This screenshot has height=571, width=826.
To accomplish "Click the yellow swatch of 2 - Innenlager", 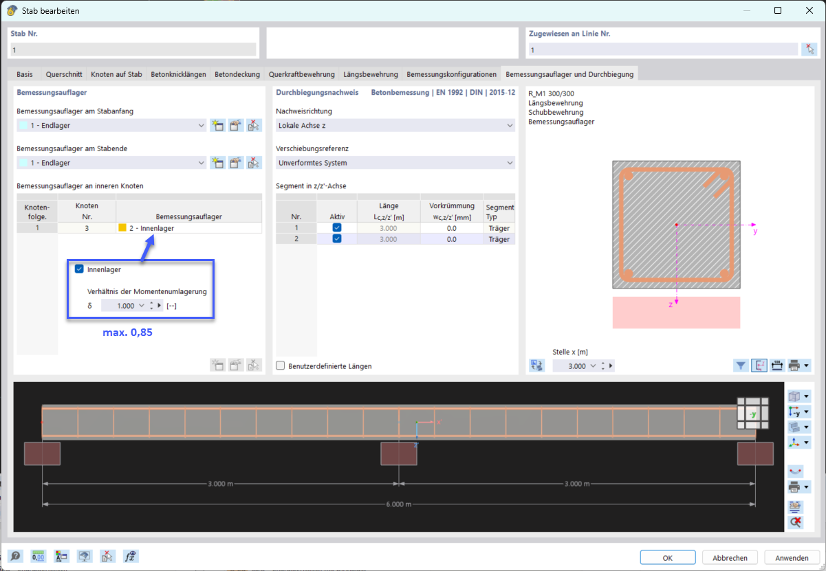I will (x=122, y=227).
